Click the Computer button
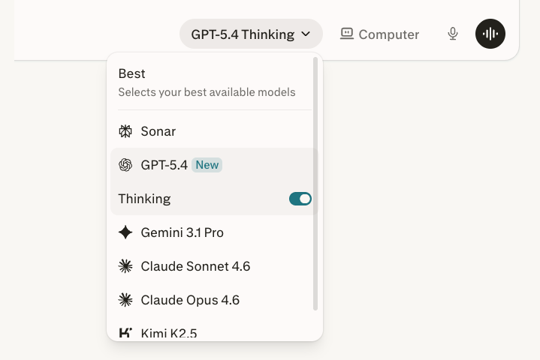 (379, 34)
